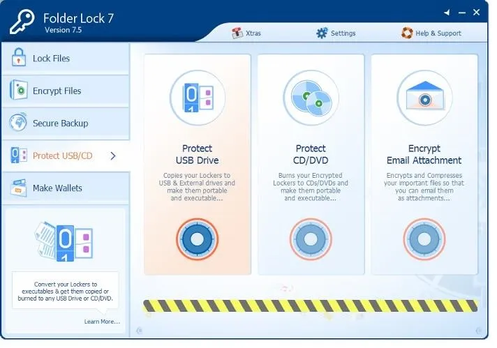Click the Settings gear icon
497x348 pixels.
[322, 33]
